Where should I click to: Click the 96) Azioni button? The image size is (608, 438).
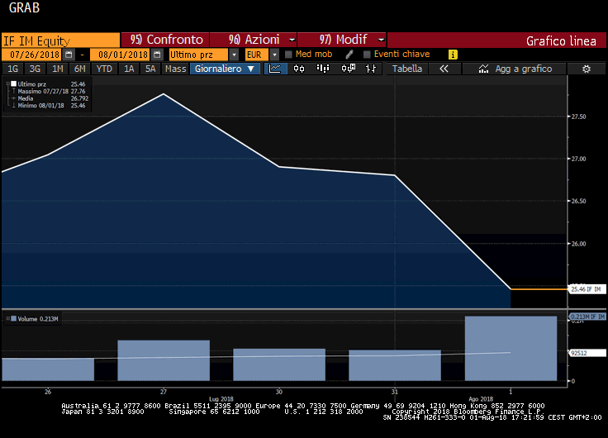(254, 40)
